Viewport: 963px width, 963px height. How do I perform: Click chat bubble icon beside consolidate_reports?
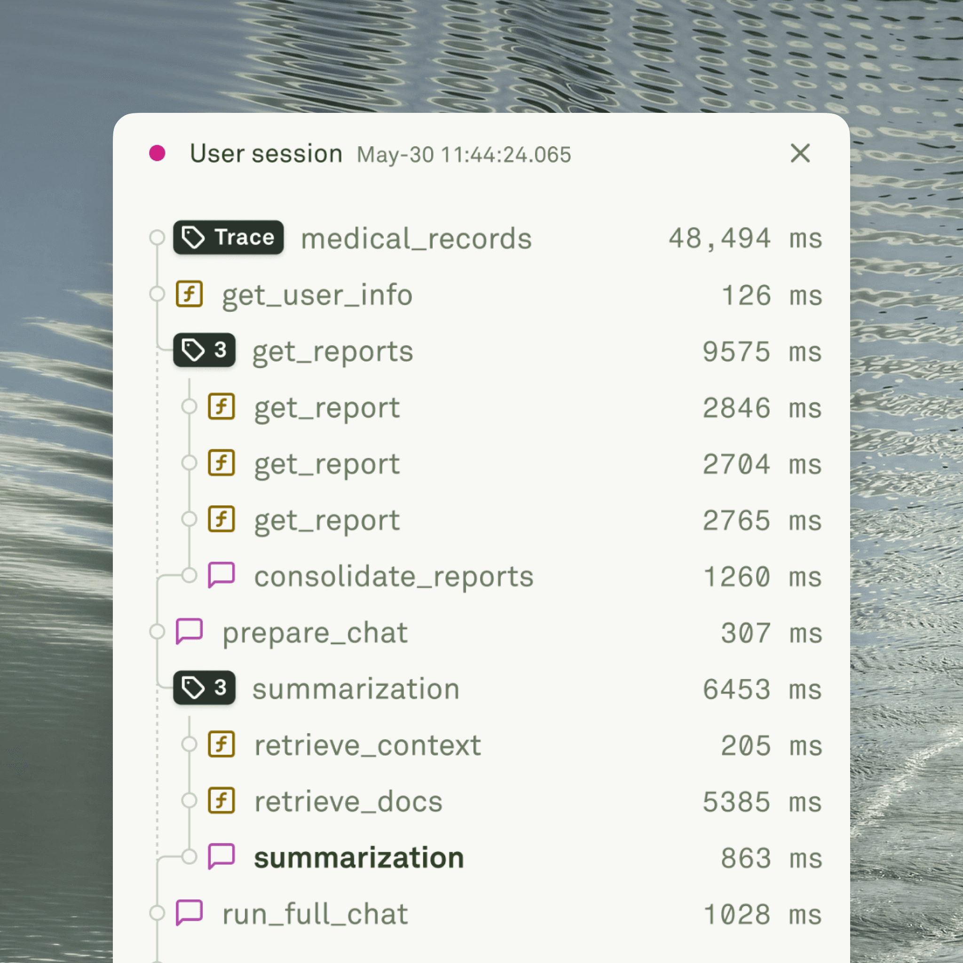tap(221, 575)
